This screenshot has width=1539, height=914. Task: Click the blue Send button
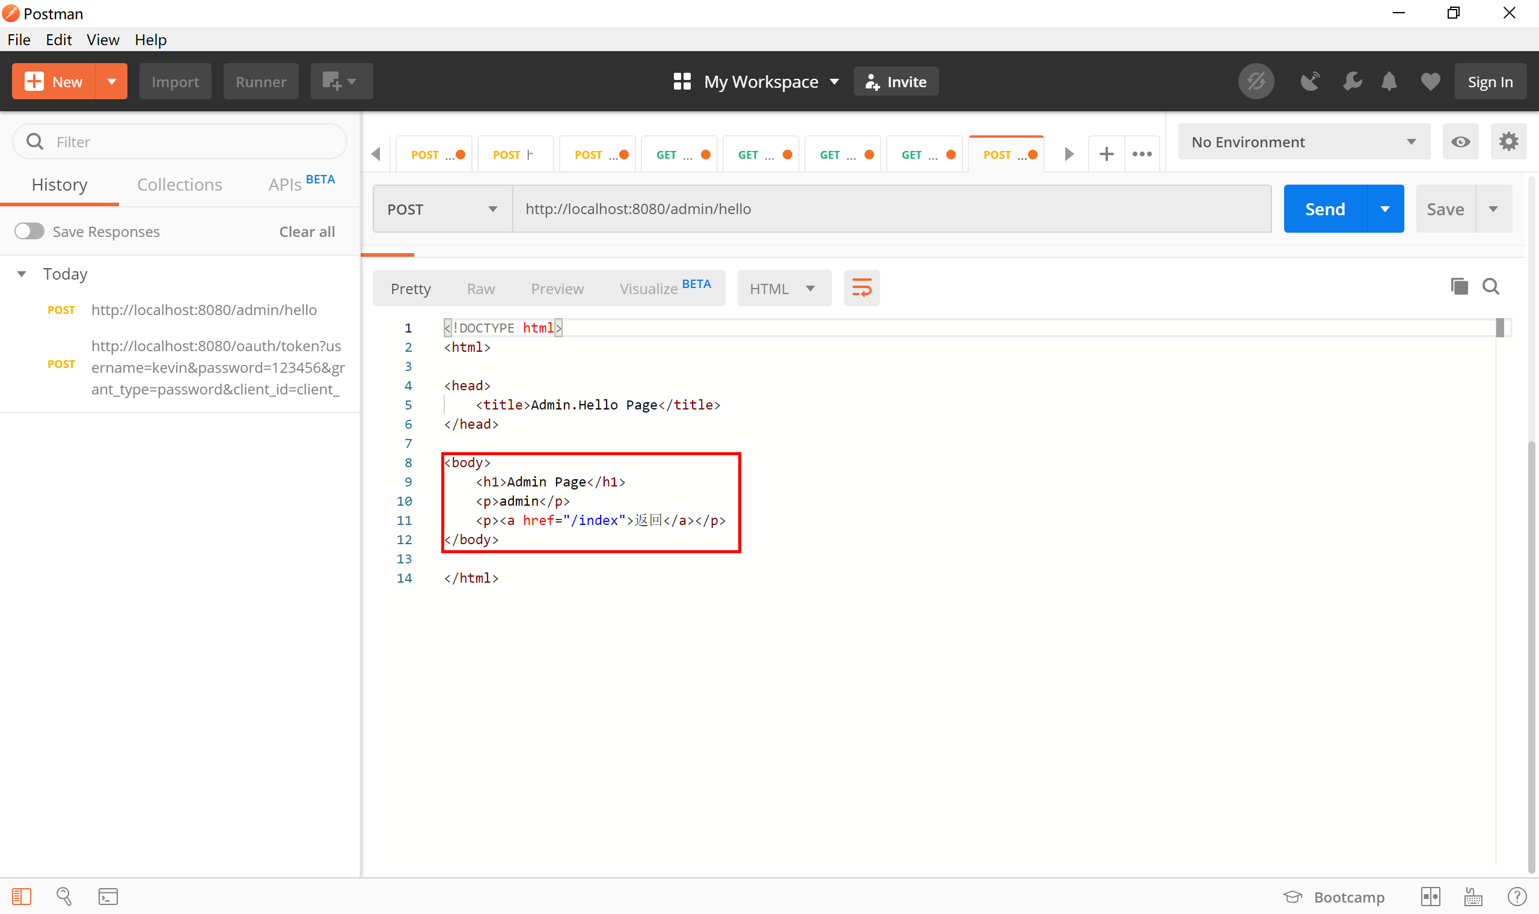(x=1325, y=209)
